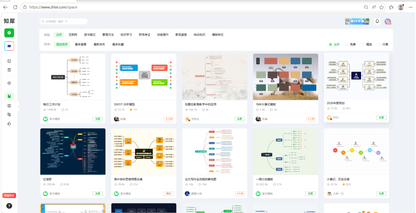Open the help question mark icon
This screenshot has height=213, width=416.
coord(9,206)
